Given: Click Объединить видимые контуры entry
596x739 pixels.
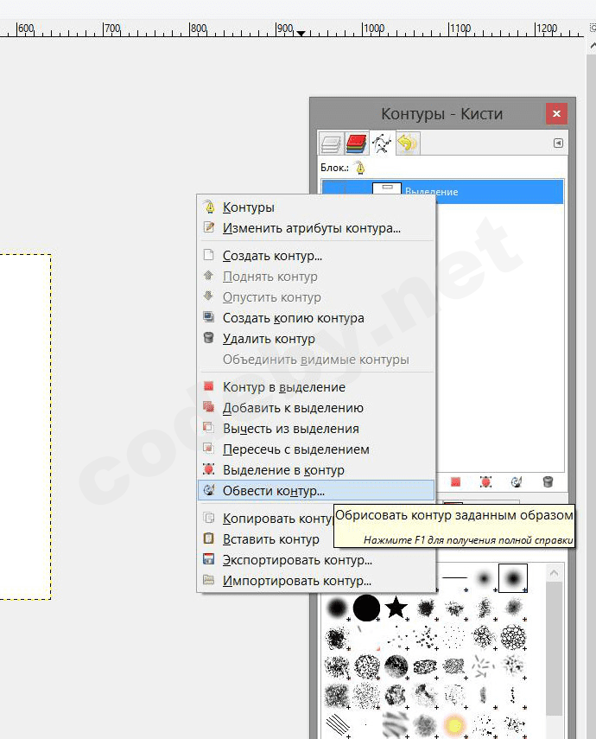Looking at the screenshot, I should [x=315, y=360].
